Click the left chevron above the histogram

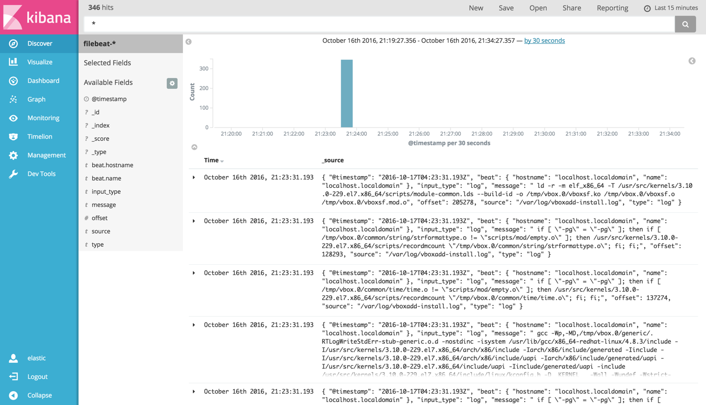(188, 42)
